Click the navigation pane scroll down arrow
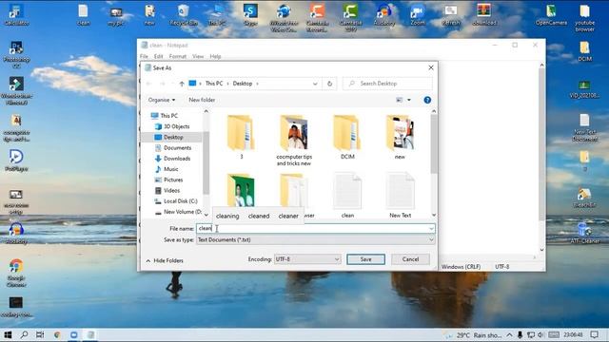Screen dimensions: 609x342 click(x=206, y=215)
